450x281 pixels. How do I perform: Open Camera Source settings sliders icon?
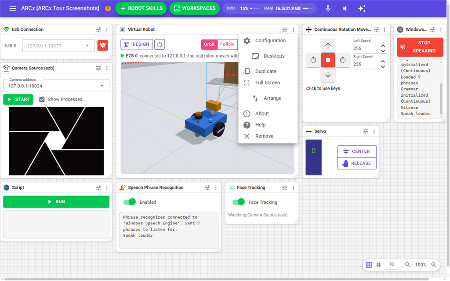click(x=98, y=68)
